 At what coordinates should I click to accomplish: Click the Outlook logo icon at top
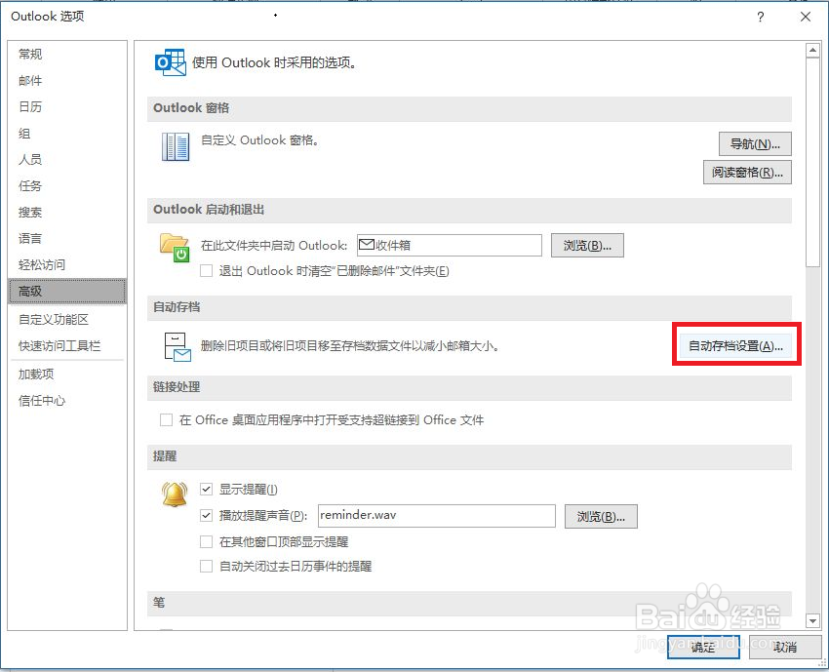coord(171,62)
